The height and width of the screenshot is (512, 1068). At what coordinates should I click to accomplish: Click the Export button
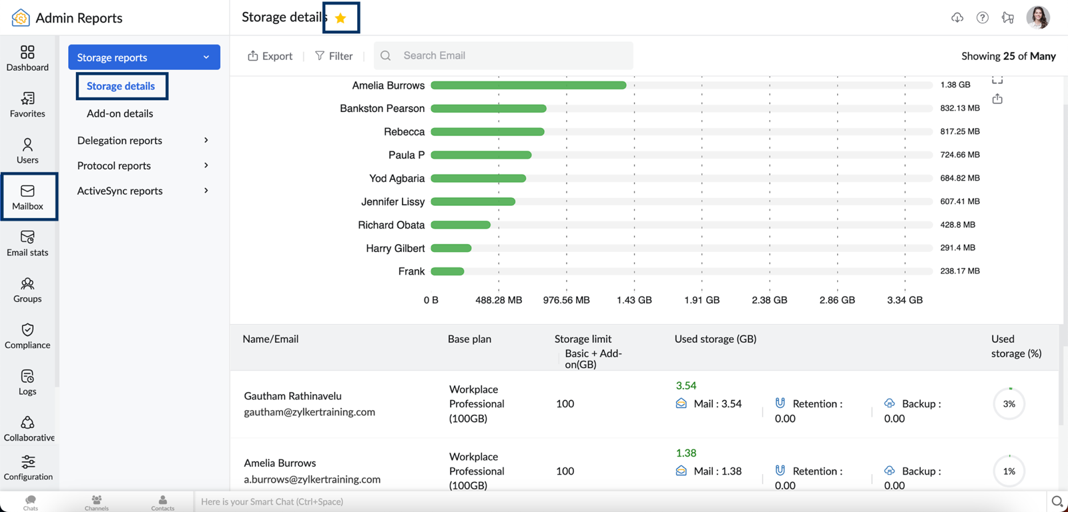tap(270, 56)
